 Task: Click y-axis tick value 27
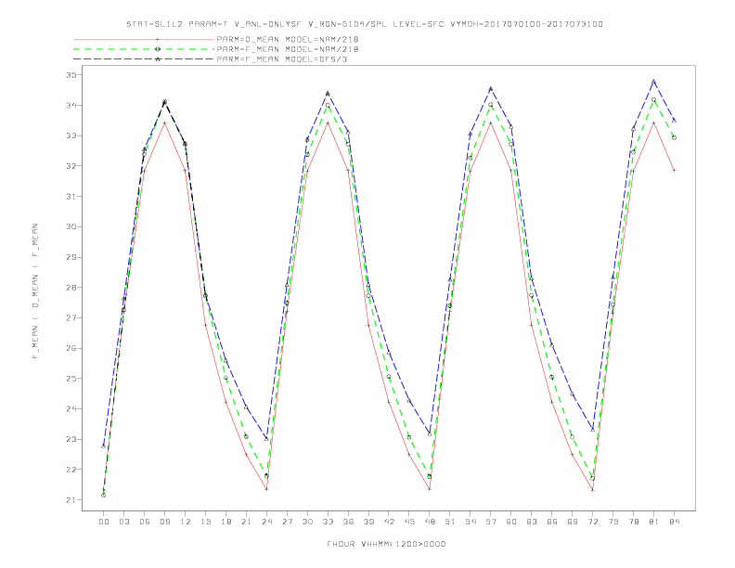point(71,317)
